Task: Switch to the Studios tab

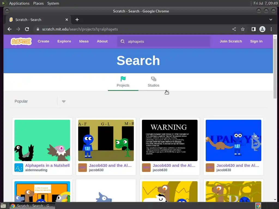Action: point(153,82)
